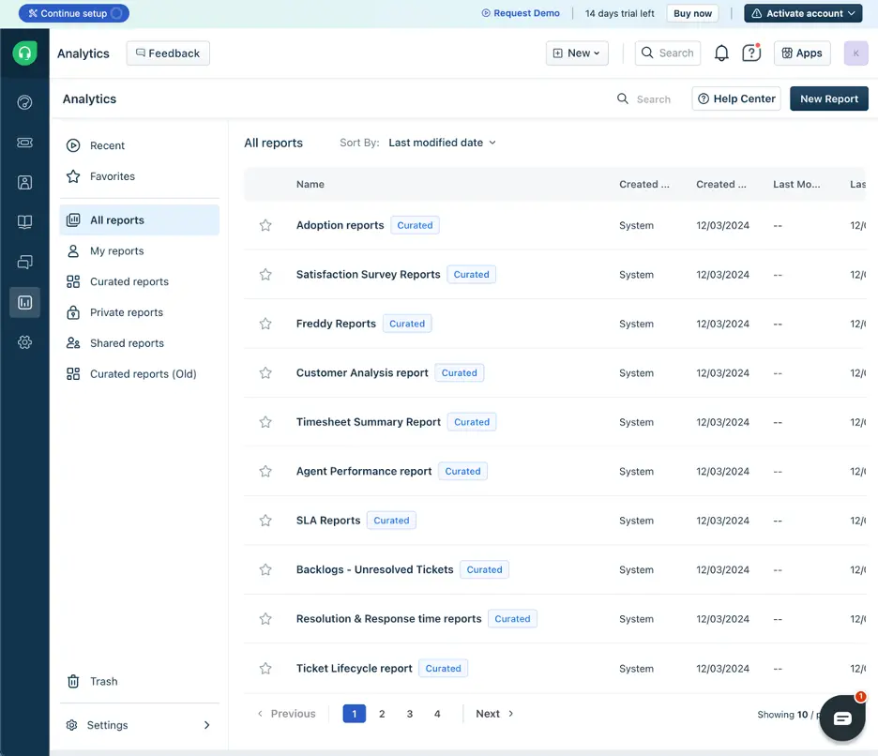
Task: Open the Help Center
Action: click(x=736, y=98)
